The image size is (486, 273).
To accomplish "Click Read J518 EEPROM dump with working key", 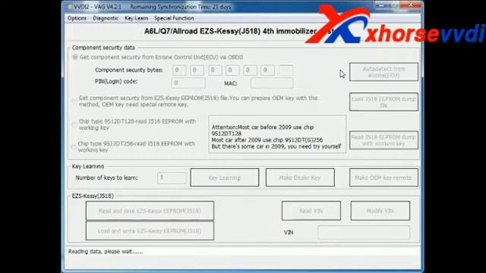I will click(x=383, y=140).
